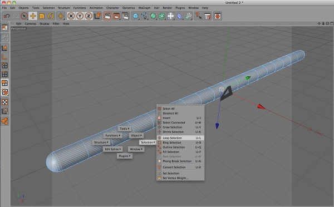Choose Select All in context menu
334x207 pixels.
click(x=180, y=109)
